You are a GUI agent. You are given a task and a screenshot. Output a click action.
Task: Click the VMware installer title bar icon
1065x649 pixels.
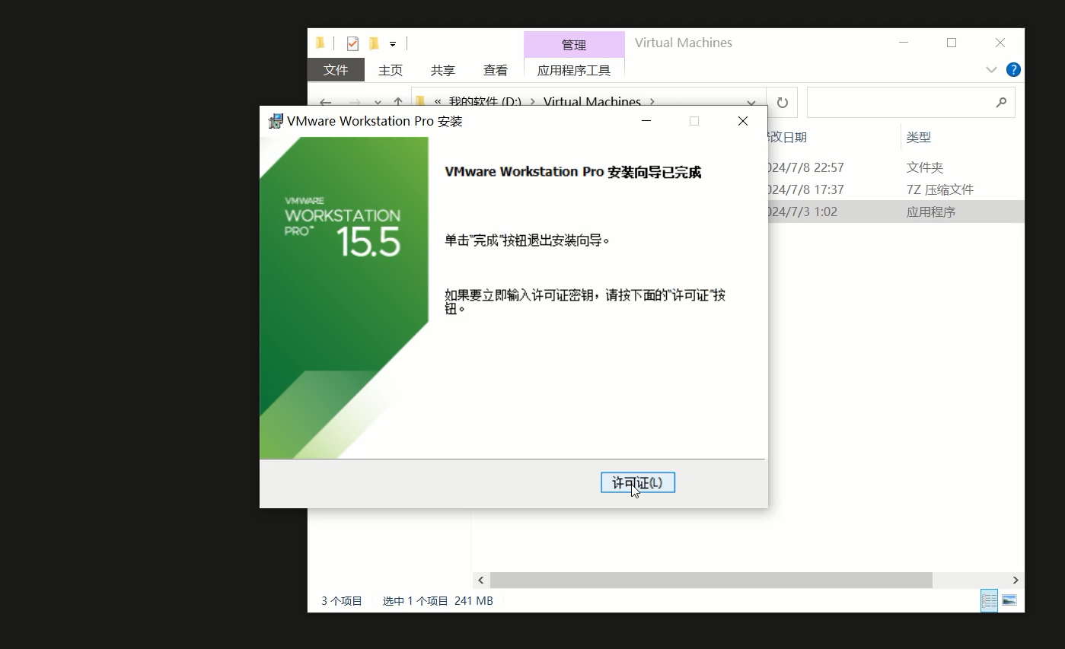pos(276,121)
